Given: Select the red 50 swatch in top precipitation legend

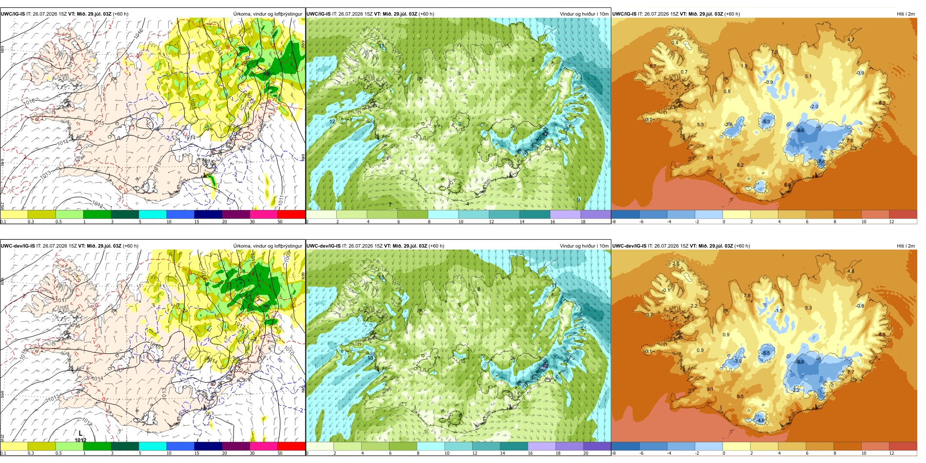Looking at the screenshot, I should coord(291,214).
